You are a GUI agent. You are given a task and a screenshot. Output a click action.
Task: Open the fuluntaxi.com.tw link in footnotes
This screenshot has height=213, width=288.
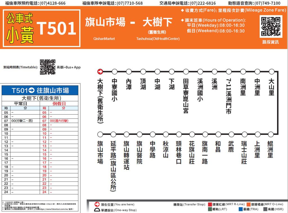coord(56,210)
